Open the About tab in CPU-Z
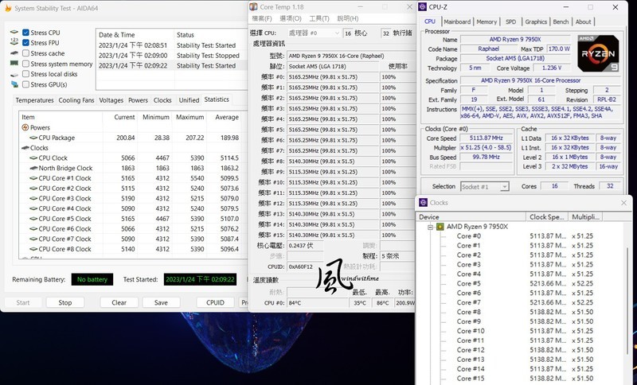This screenshot has width=637, height=385. [x=583, y=22]
